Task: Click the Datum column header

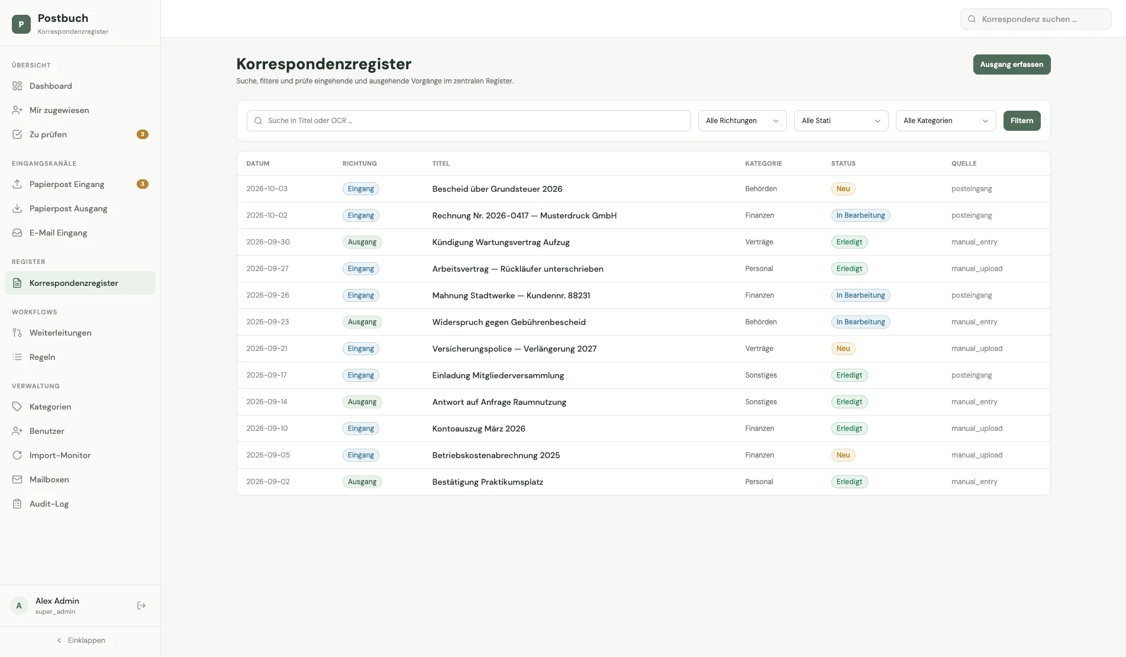Action: pyautogui.click(x=258, y=163)
